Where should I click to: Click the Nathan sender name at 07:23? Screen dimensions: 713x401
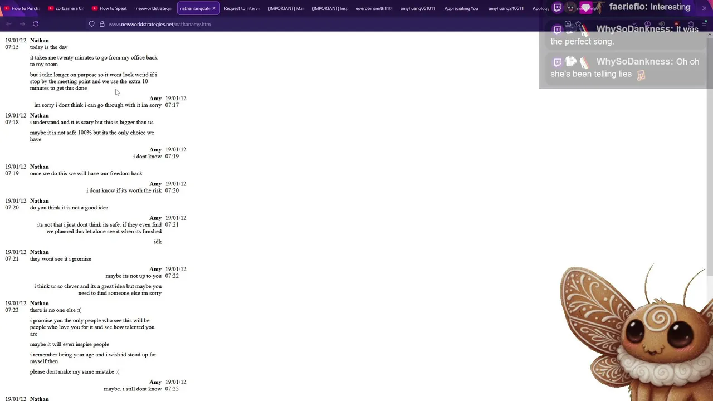pyautogui.click(x=40, y=304)
